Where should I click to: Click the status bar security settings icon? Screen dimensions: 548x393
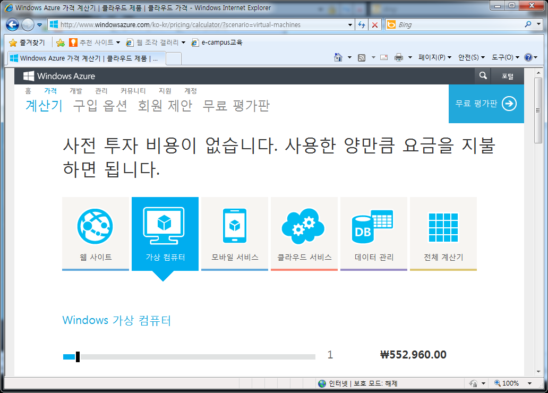pyautogui.click(x=474, y=383)
